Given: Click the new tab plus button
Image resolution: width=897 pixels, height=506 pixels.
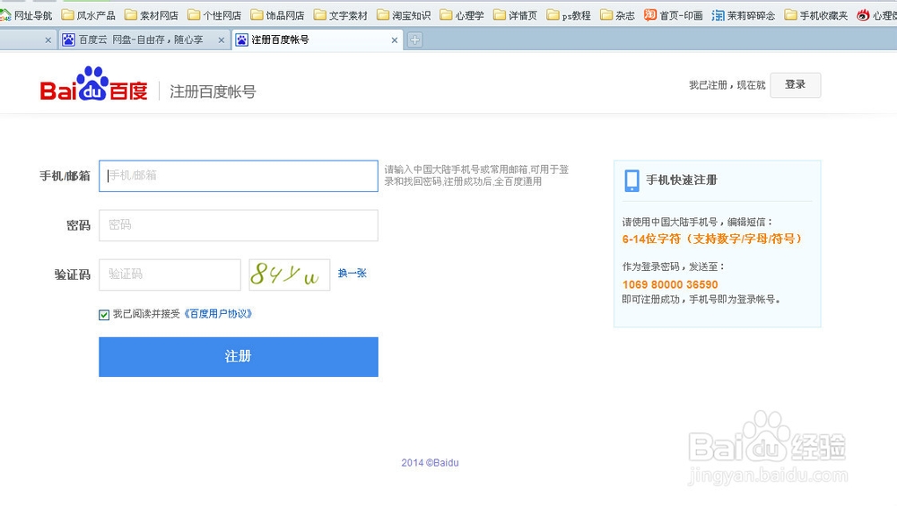Looking at the screenshot, I should point(414,40).
